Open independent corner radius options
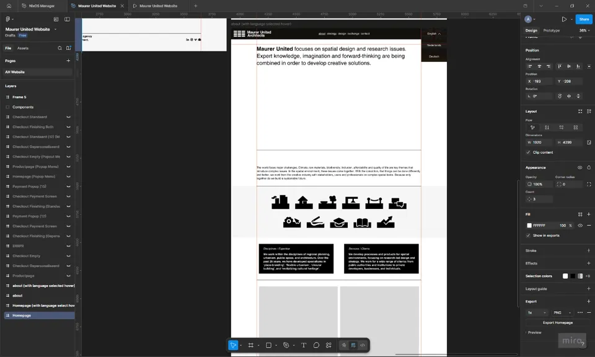 tap(589, 184)
